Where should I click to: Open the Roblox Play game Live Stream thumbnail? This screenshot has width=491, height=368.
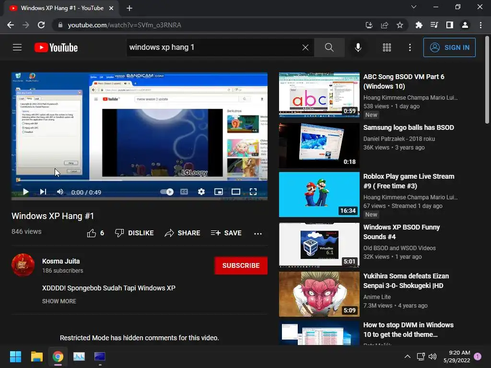[x=319, y=195]
